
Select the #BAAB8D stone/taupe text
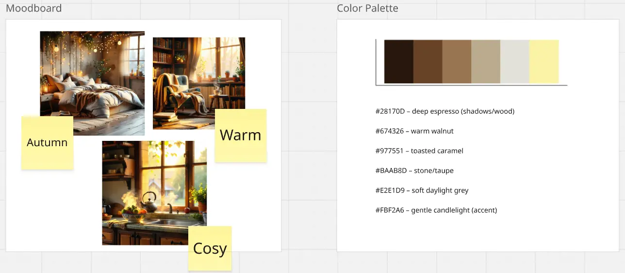tap(414, 171)
